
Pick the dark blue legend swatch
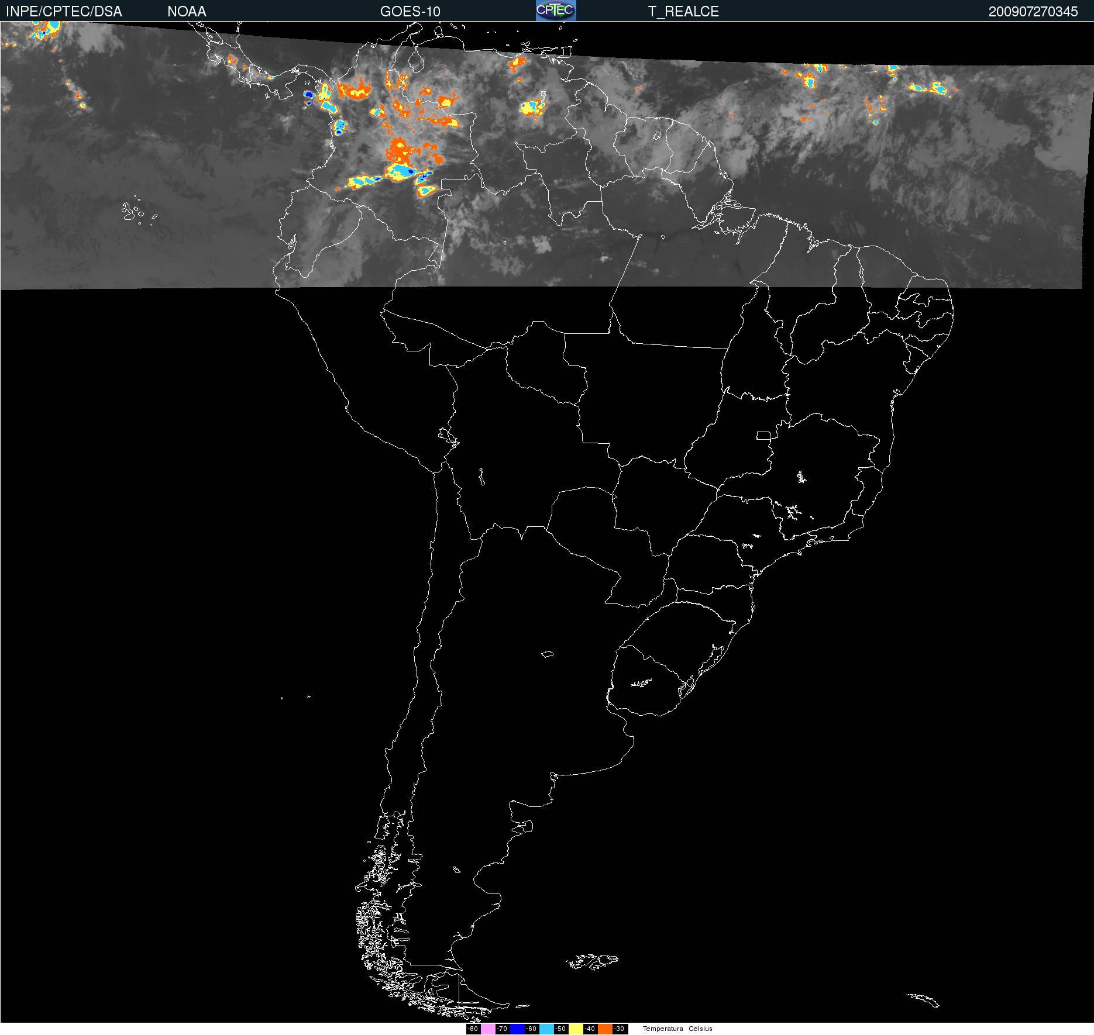517,1029
